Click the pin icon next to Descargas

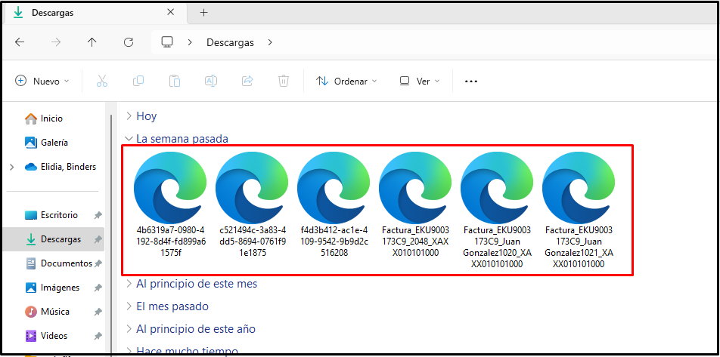(98, 240)
